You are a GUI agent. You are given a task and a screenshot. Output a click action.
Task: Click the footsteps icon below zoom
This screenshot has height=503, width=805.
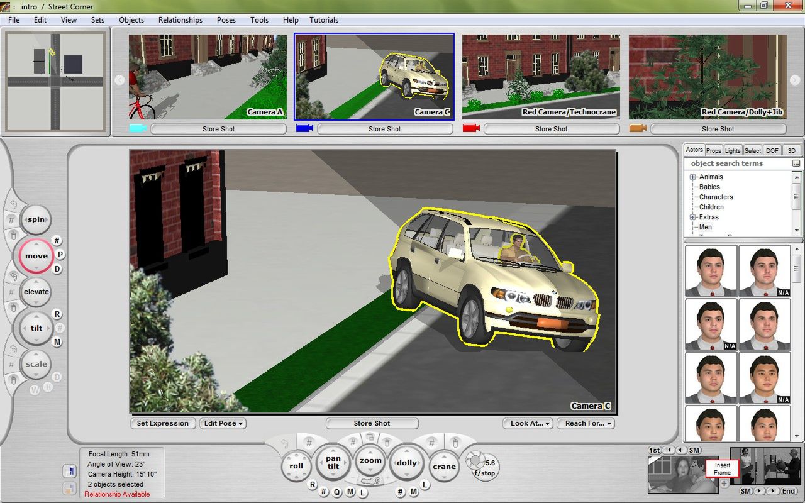371,482
